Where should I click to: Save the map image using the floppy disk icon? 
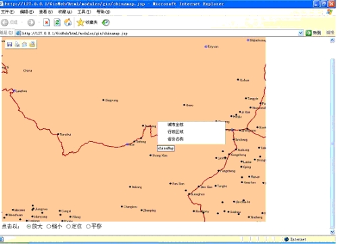tap(9, 44)
